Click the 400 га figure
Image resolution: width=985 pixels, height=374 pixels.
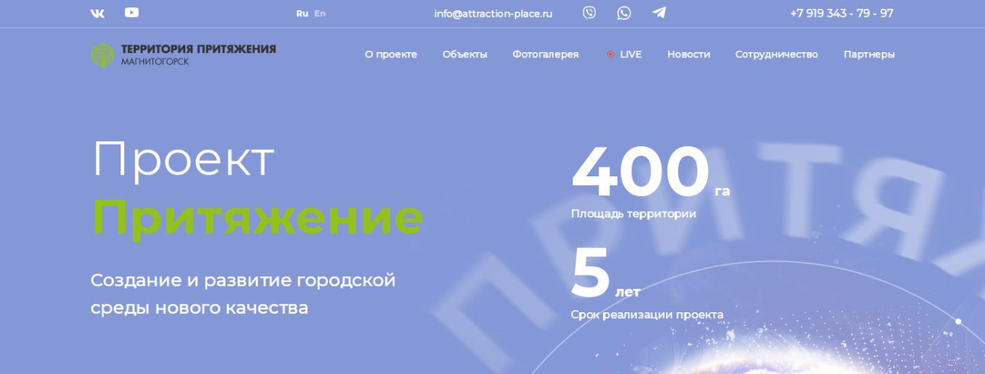click(651, 171)
